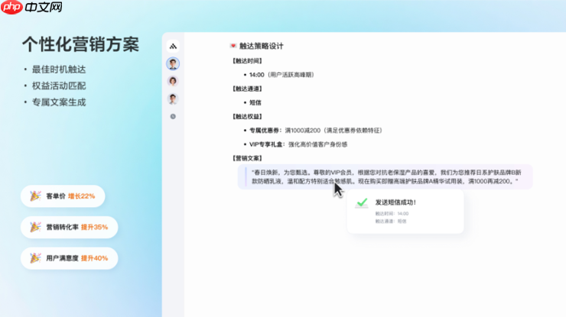Click the heart icon beside 触达策略设计

pyautogui.click(x=233, y=46)
